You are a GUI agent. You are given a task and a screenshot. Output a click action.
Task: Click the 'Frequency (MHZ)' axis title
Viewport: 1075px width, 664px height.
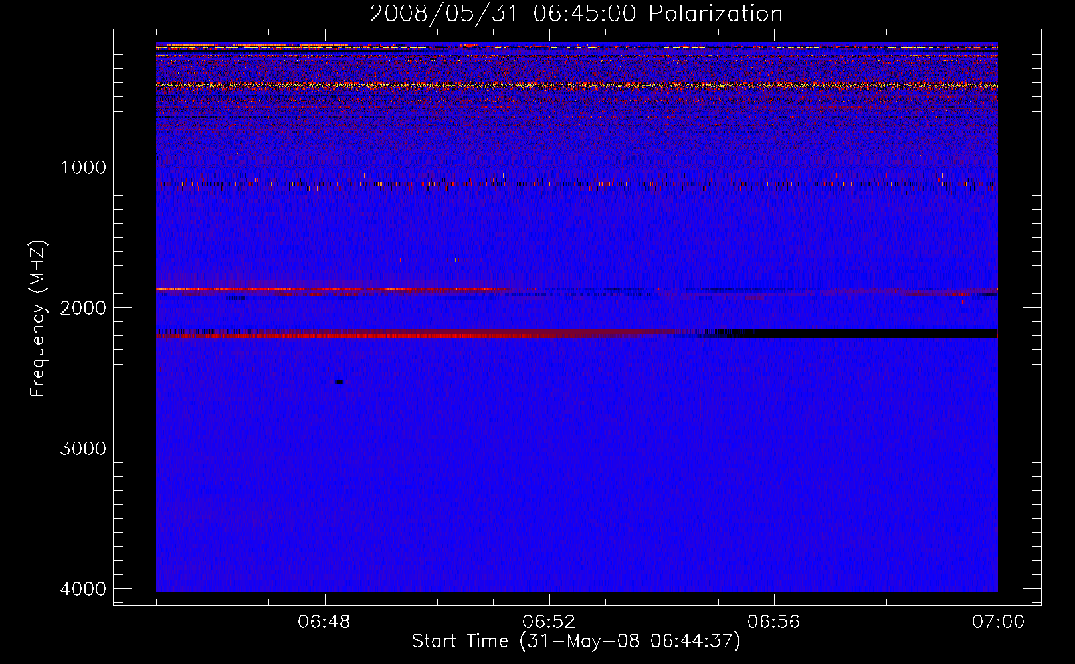click(x=39, y=319)
